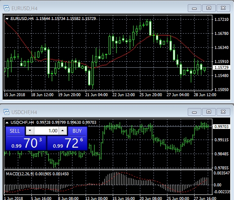The width and height of the screenshot is (234, 200).
Task: Click the 0.003547 MACD scale label
Action: click(222, 173)
